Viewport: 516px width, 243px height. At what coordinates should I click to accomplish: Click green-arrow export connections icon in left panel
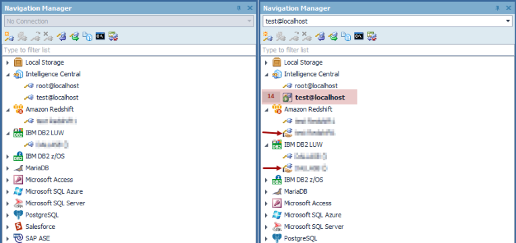click(x=74, y=36)
